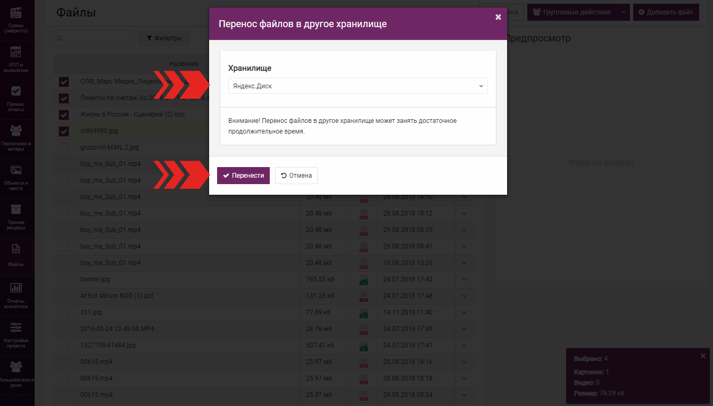Click the 131.28 кб size cell
The height and width of the screenshot is (406, 713).
[x=320, y=296]
